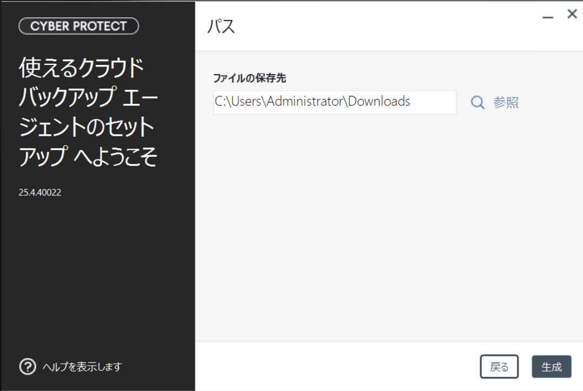Click the 戻る back button
The height and width of the screenshot is (391, 583).
[499, 367]
